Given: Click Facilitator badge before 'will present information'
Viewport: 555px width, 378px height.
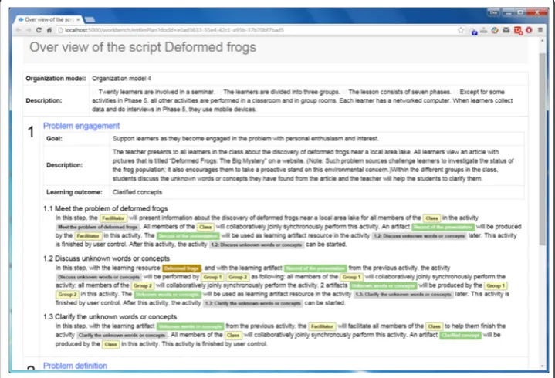Looking at the screenshot, I should tap(113, 218).
